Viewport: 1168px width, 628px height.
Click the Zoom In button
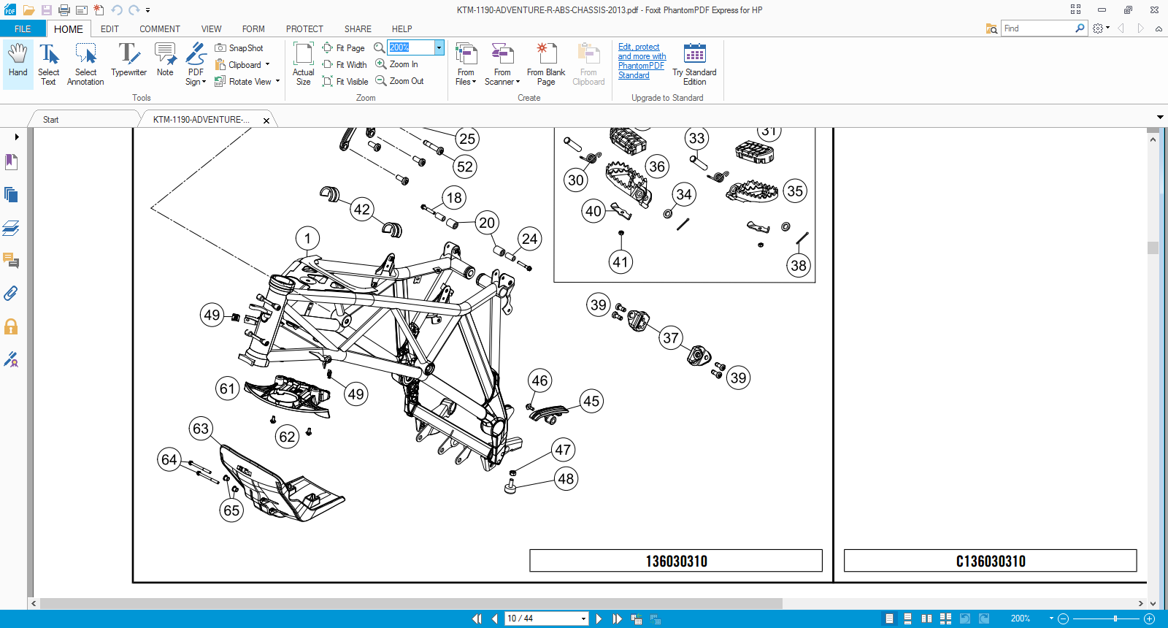(x=397, y=64)
